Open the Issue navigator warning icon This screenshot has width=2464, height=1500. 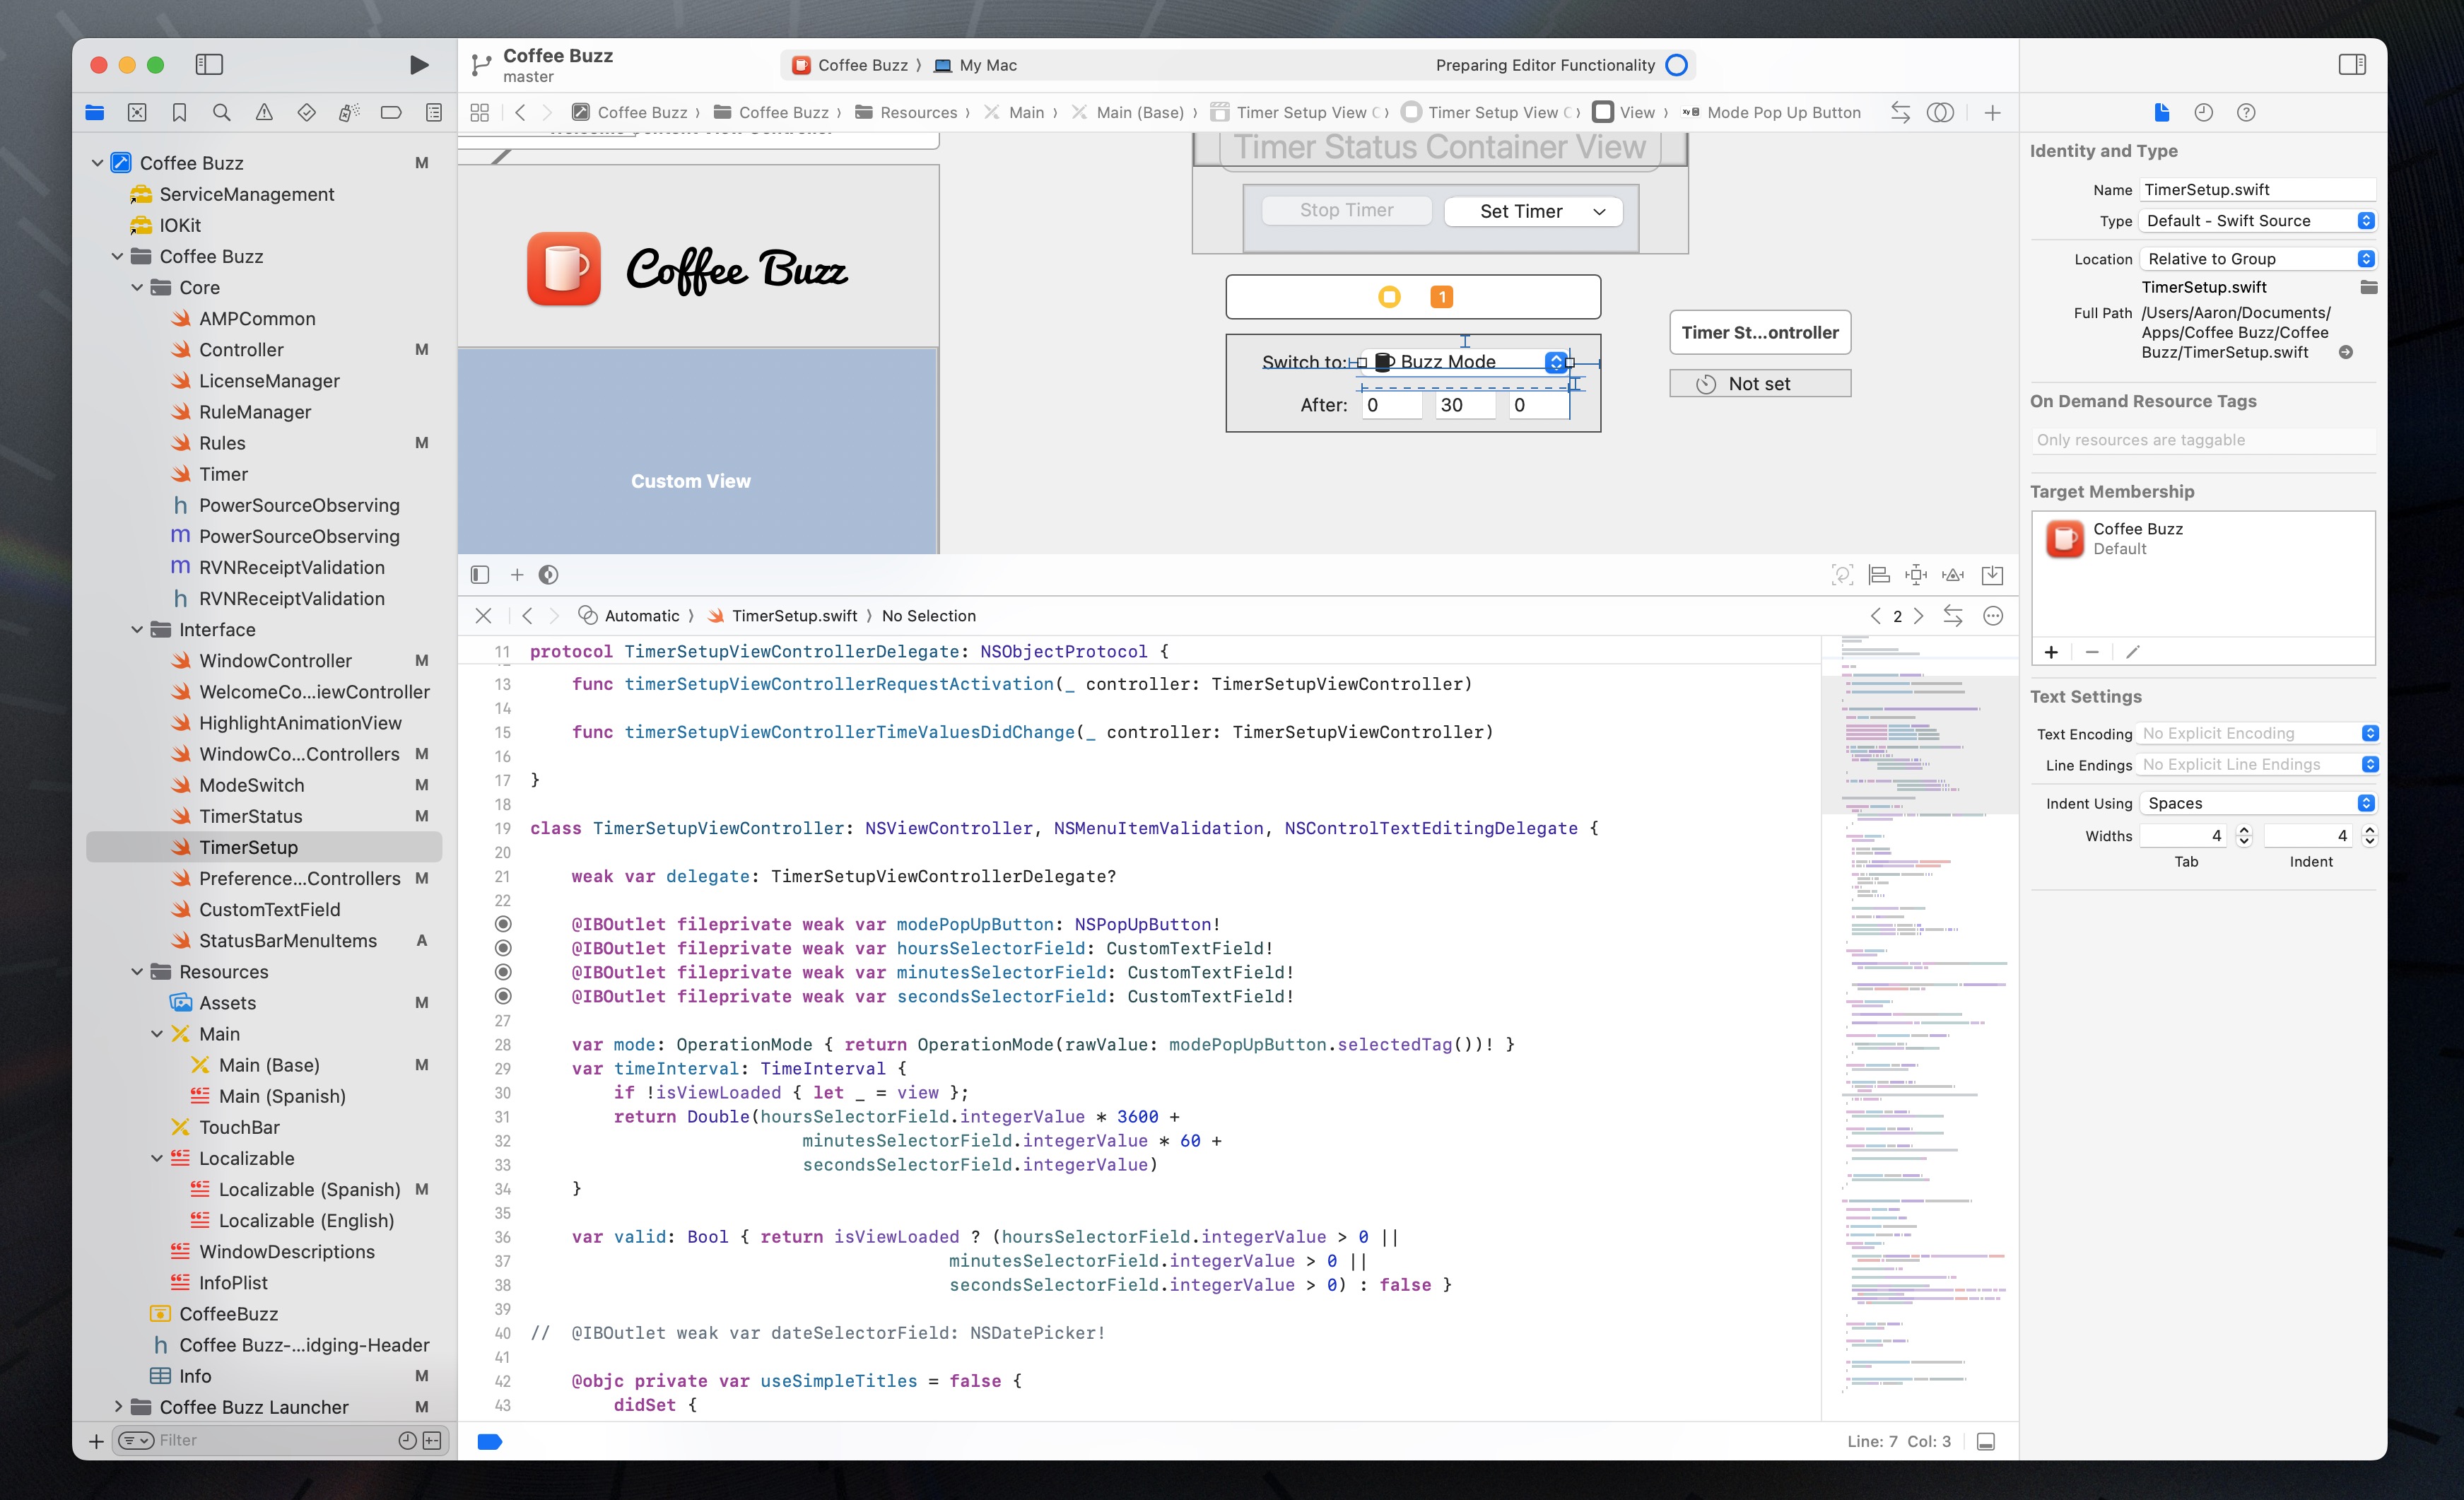coord(264,113)
